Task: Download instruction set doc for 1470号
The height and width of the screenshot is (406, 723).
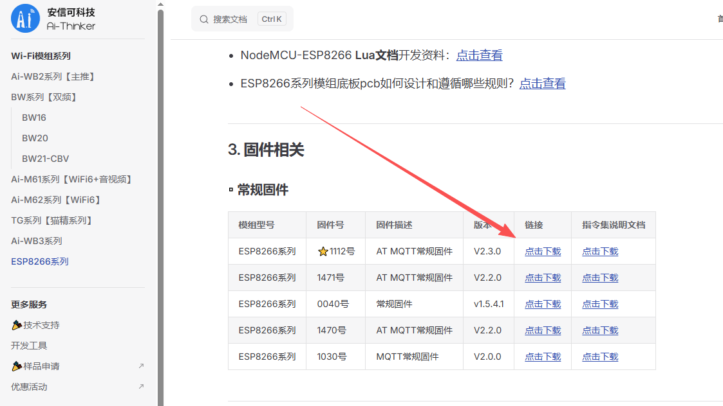Action: tap(600, 330)
